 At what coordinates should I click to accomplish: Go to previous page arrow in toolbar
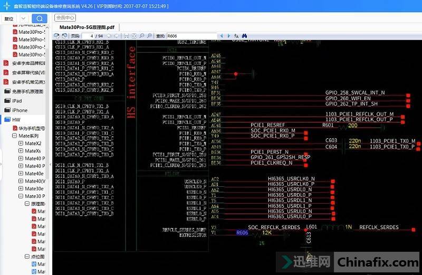(x=109, y=36)
